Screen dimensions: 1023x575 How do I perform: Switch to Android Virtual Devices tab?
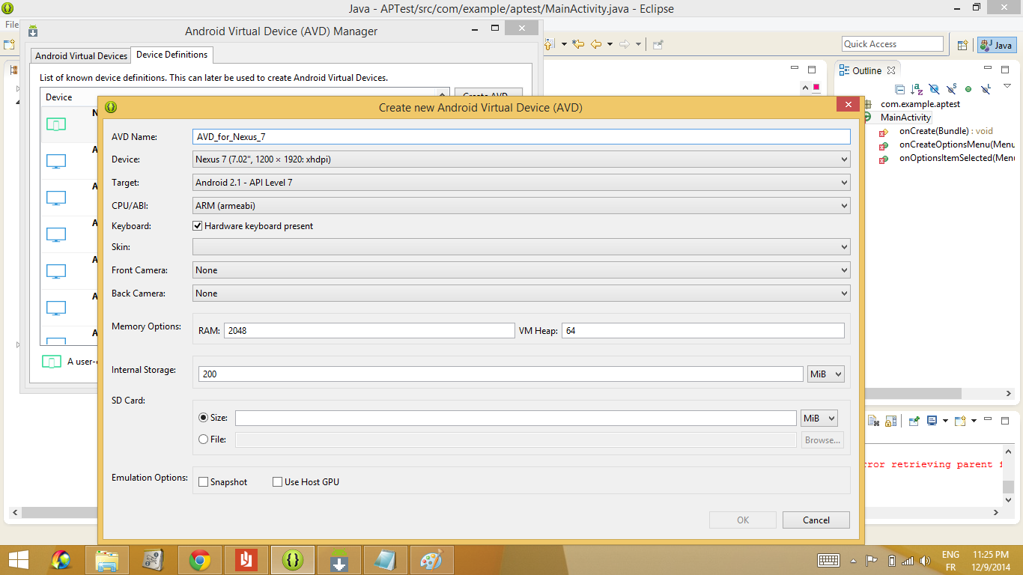coord(81,55)
